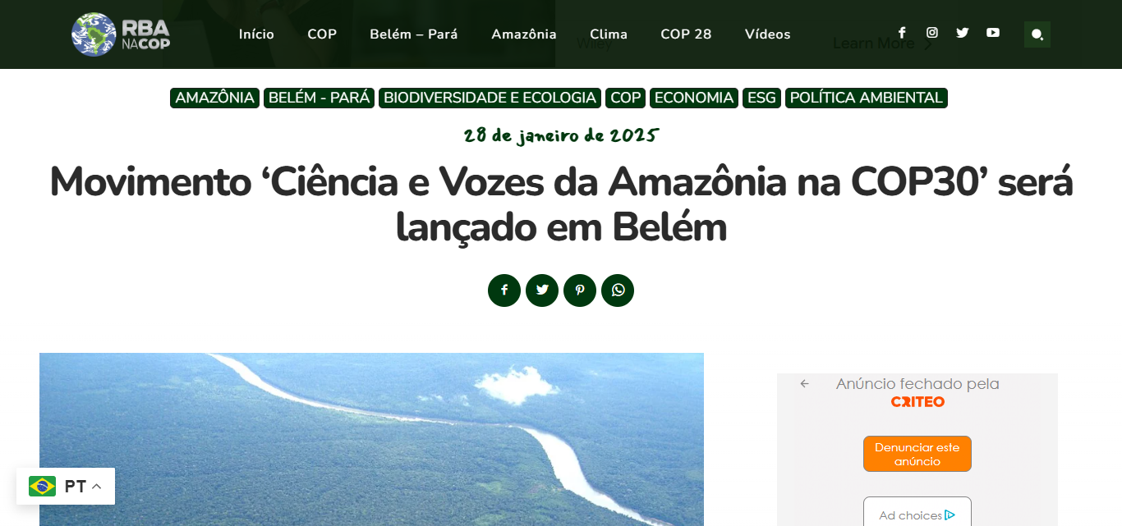The image size is (1122, 526).
Task: Open the Twitter icon in the header
Action: pyautogui.click(x=963, y=33)
